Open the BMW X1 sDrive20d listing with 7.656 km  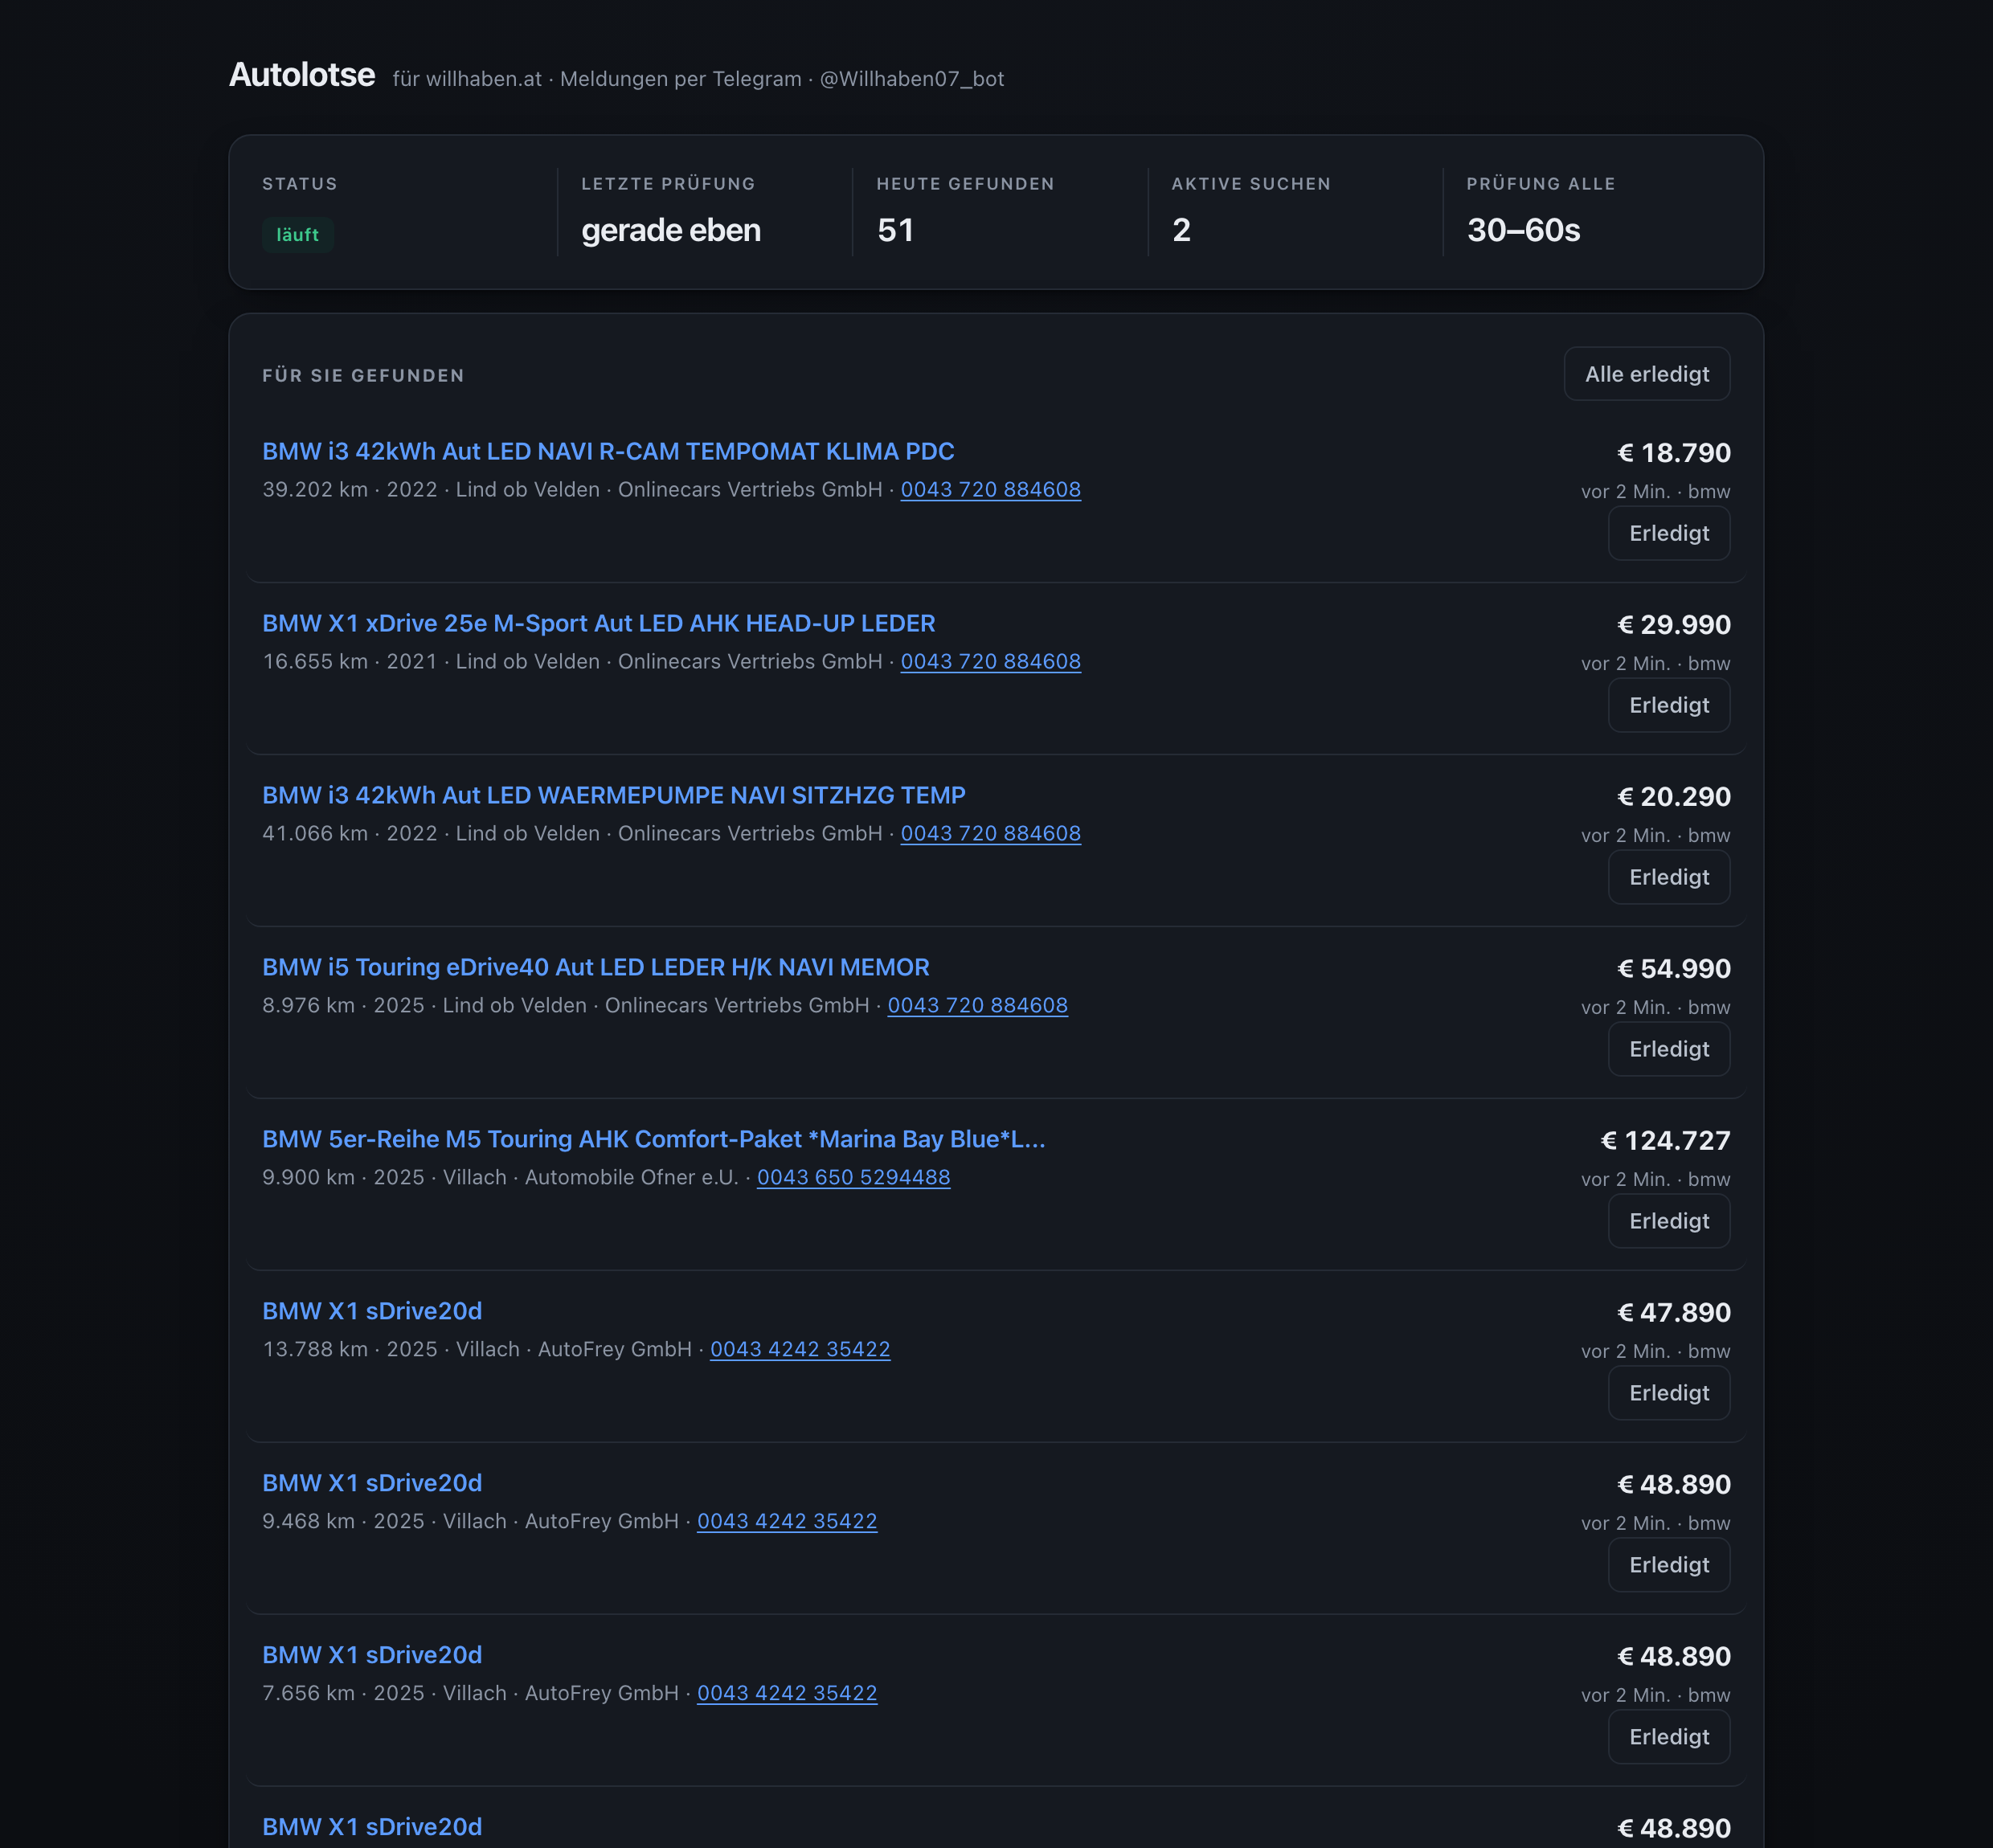(x=372, y=1655)
